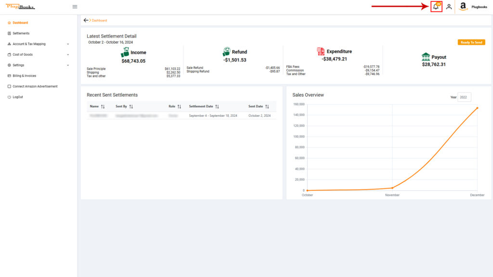Go to Settlements page
Screen dimensions: 493x277
[21, 33]
